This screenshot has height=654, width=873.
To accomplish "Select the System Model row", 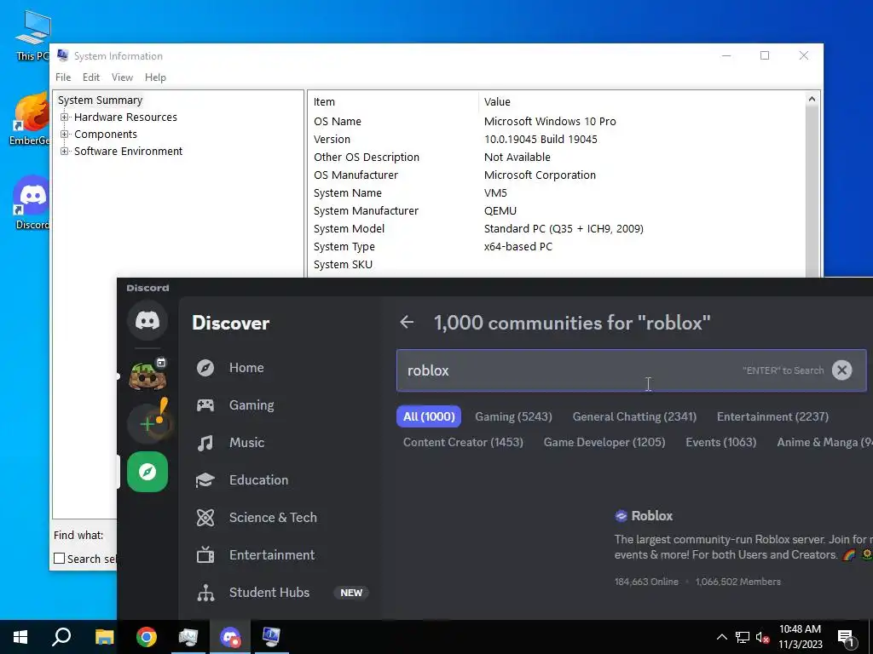I will 557,228.
